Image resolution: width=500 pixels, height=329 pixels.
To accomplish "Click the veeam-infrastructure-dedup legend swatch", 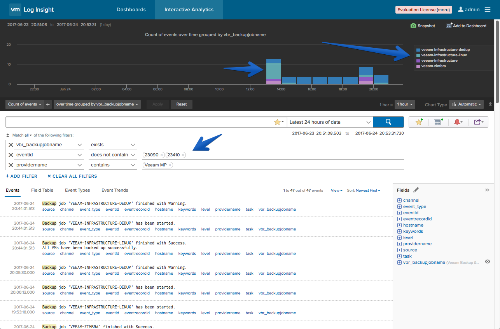I will [x=418, y=50].
